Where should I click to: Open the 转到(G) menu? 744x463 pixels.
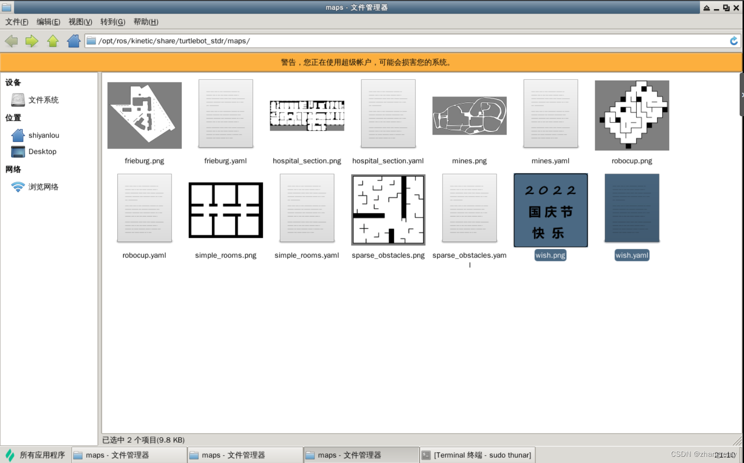tap(113, 22)
